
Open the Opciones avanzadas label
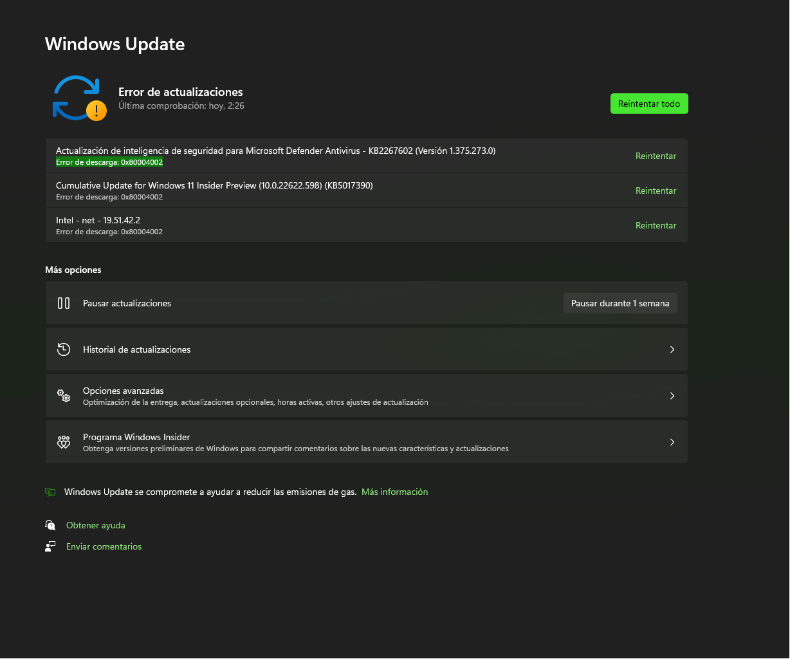point(124,391)
